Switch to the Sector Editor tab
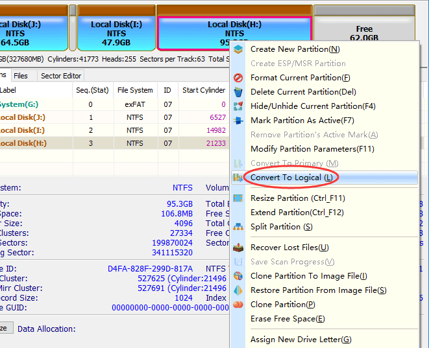This screenshot has width=429, height=348. (x=61, y=76)
